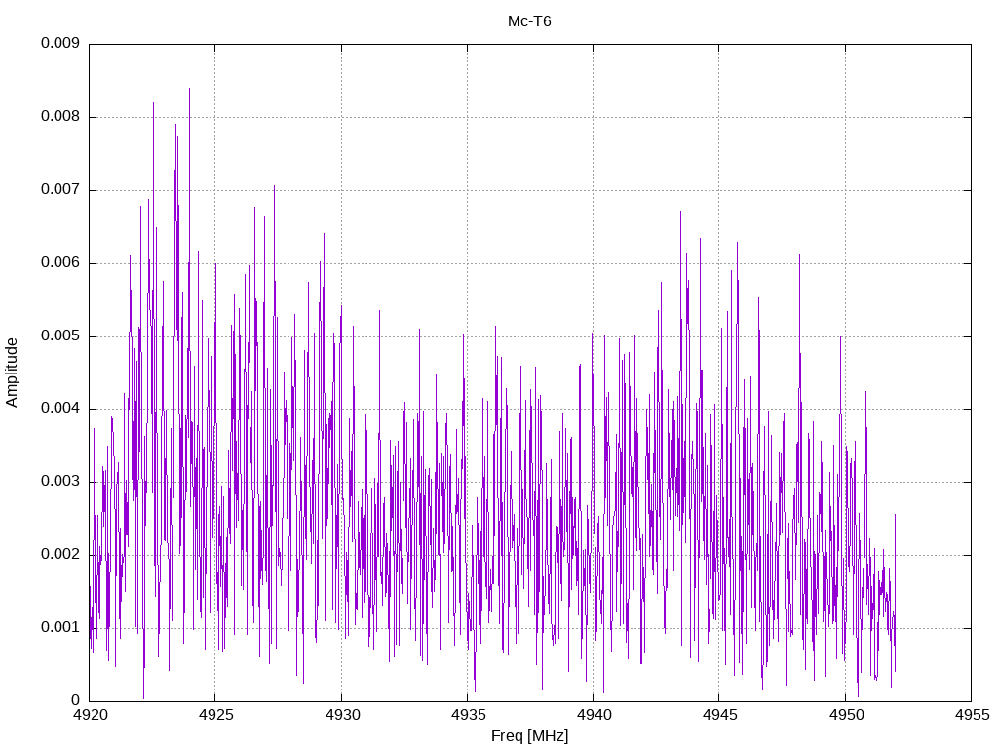This screenshot has height=749, width=998.
Task: Click the 4930 x-axis tick label
Action: tap(342, 715)
